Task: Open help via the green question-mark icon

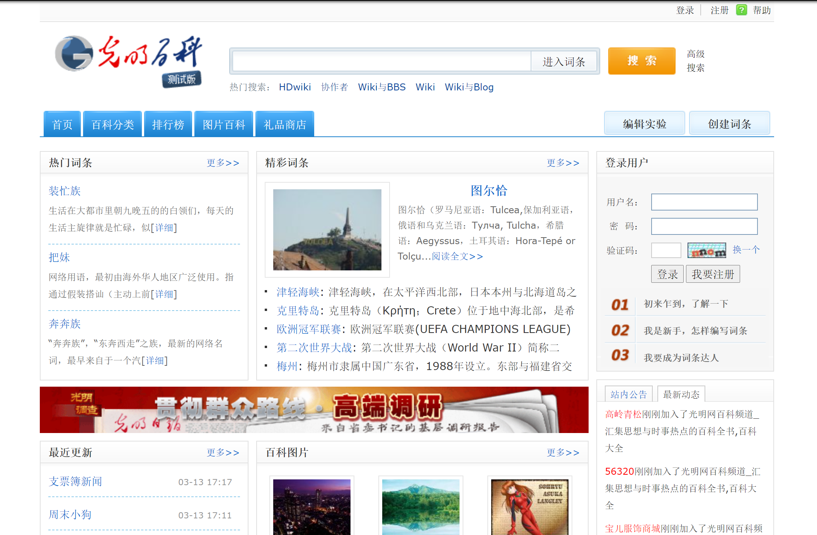Action: [741, 10]
